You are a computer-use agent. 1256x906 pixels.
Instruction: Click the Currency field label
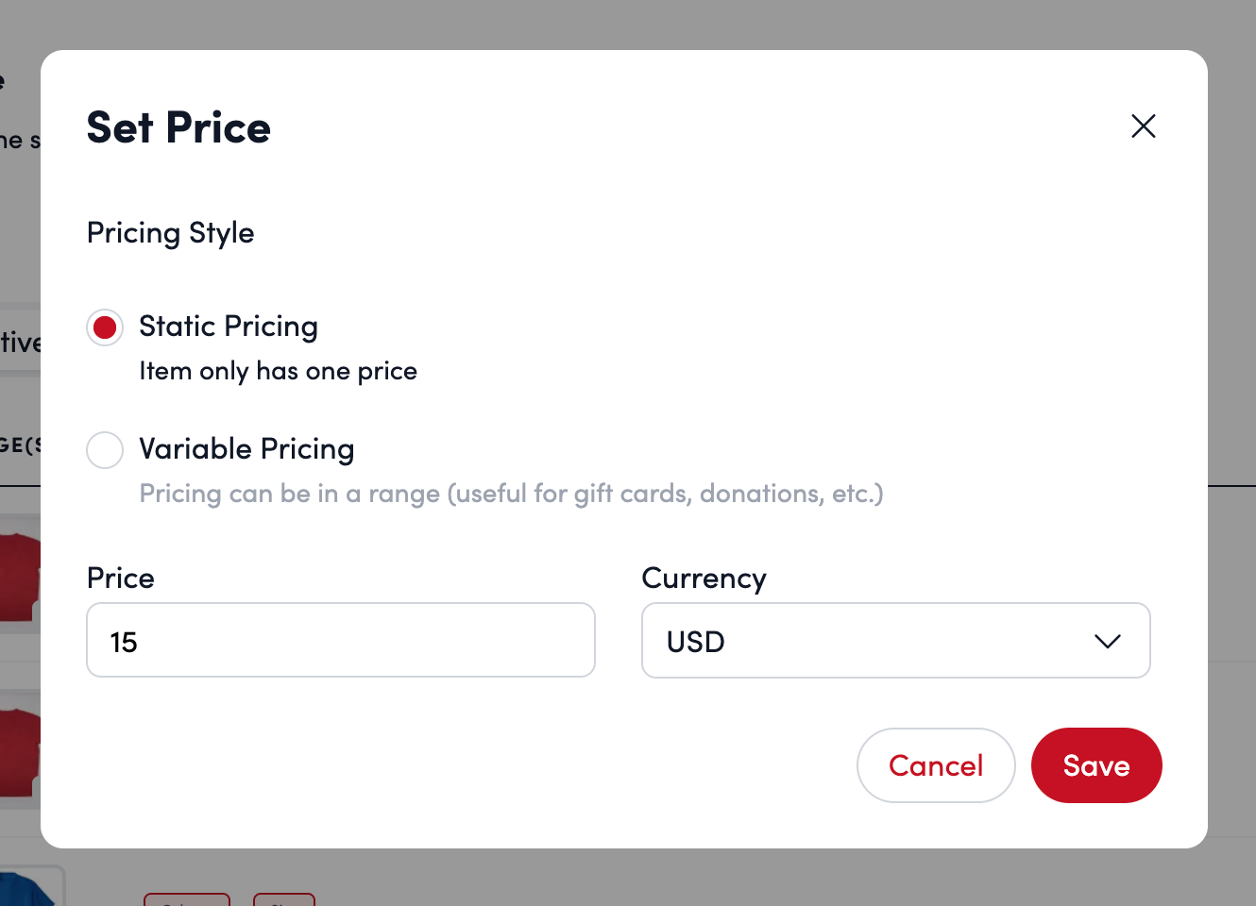coord(704,578)
